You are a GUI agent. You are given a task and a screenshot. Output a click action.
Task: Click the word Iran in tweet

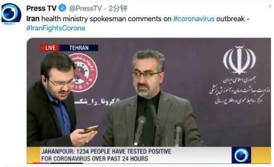click(33, 18)
